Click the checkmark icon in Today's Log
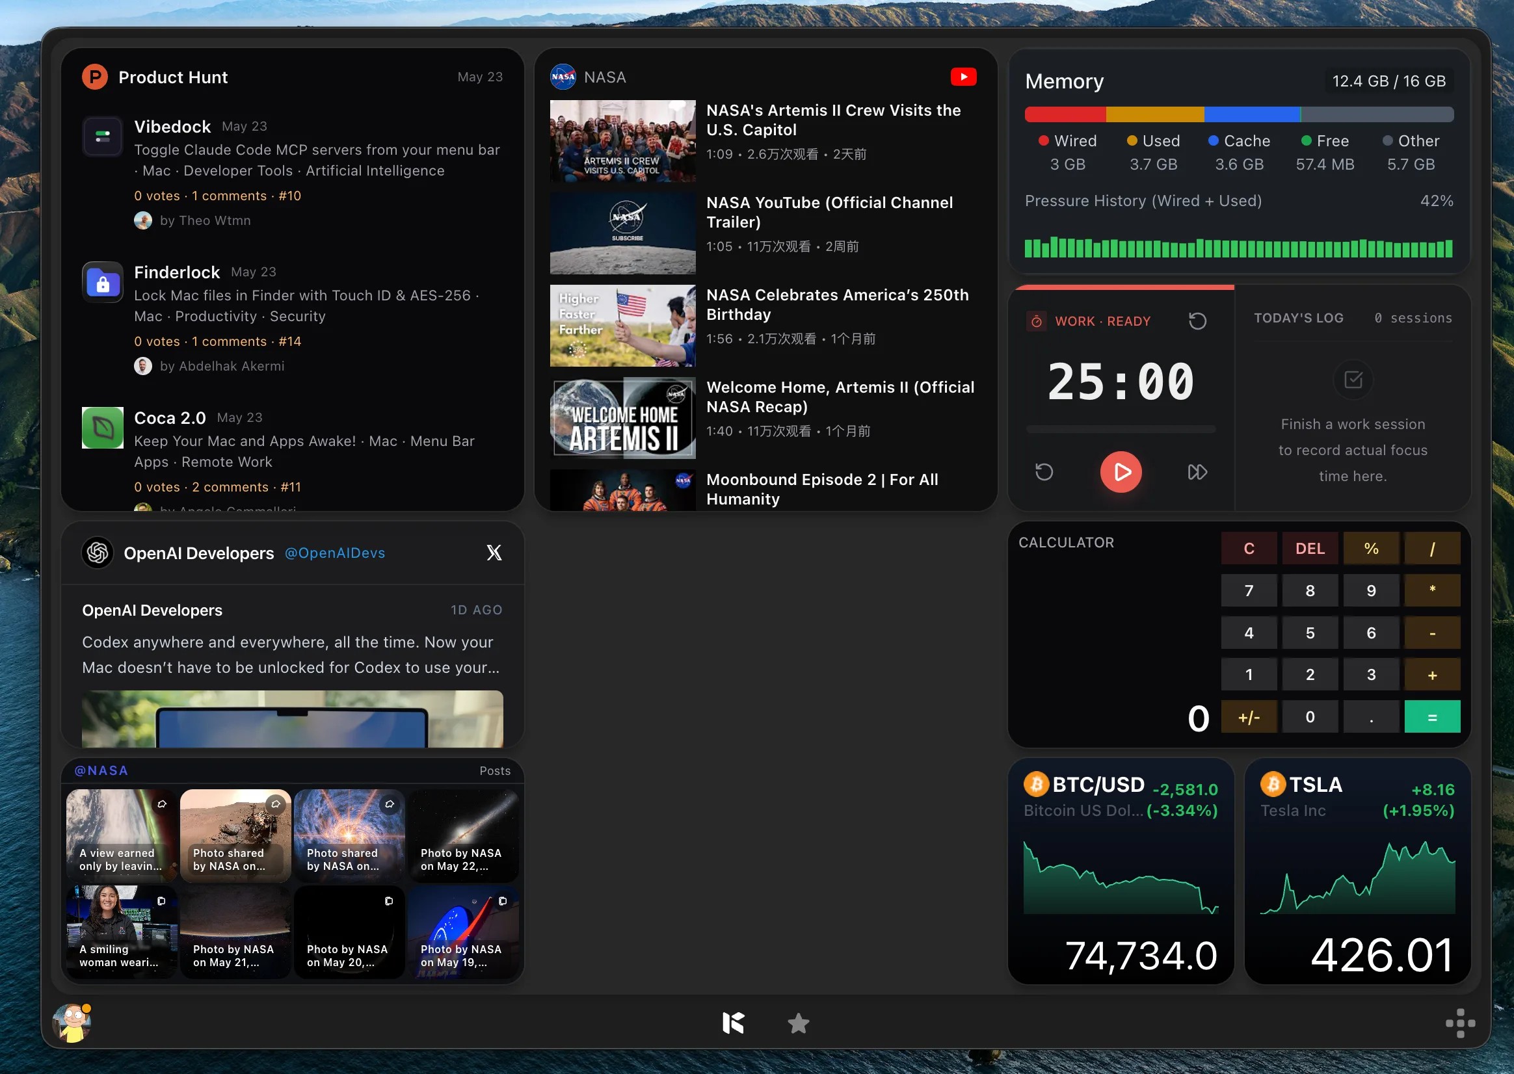This screenshot has height=1074, width=1514. point(1353,380)
